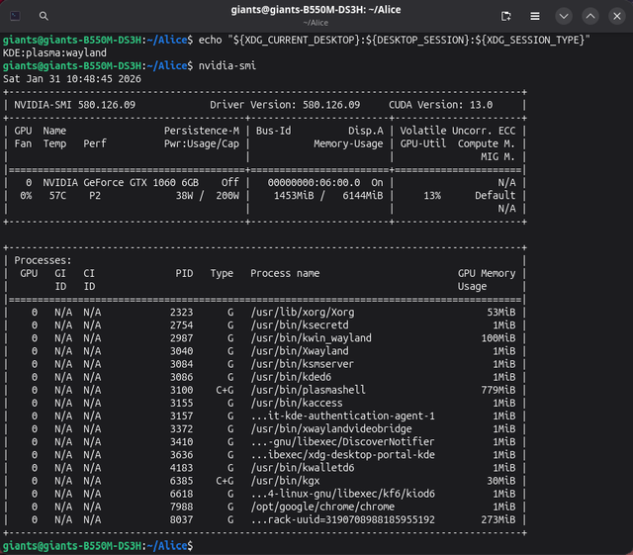
Task: Click the terminal icon in header bar
Action: click(16, 16)
